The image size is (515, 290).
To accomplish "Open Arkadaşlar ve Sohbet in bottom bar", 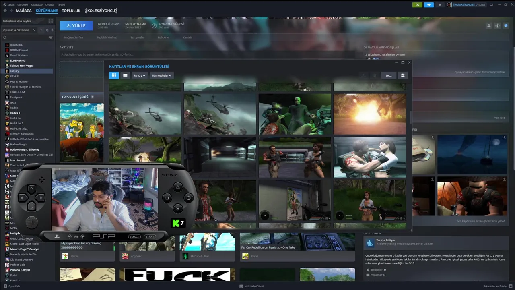I will (497, 286).
